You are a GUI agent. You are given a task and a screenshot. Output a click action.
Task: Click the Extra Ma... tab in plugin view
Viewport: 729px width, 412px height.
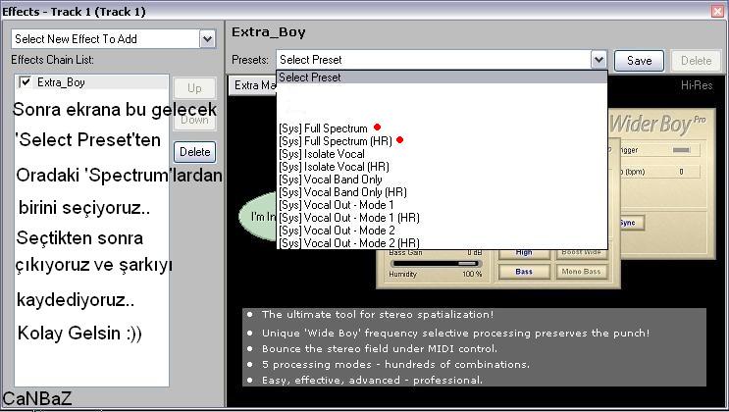click(252, 85)
